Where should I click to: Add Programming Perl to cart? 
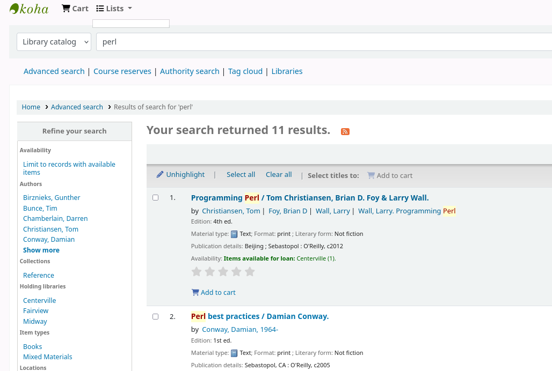tap(214, 293)
